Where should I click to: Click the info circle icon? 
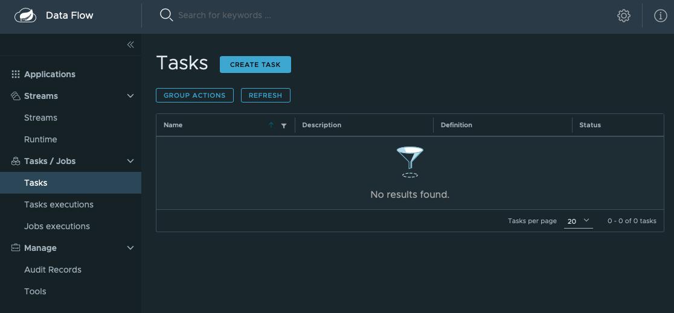[x=660, y=16]
